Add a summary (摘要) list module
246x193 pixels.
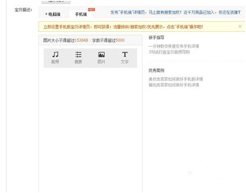(x=78, y=58)
